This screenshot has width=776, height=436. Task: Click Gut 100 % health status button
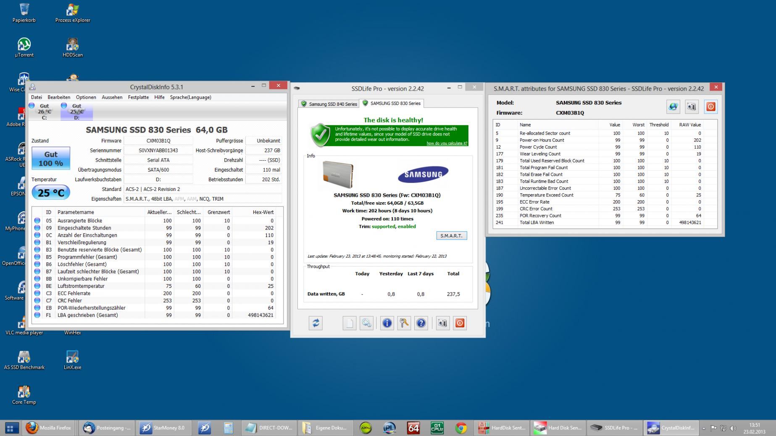coord(51,158)
